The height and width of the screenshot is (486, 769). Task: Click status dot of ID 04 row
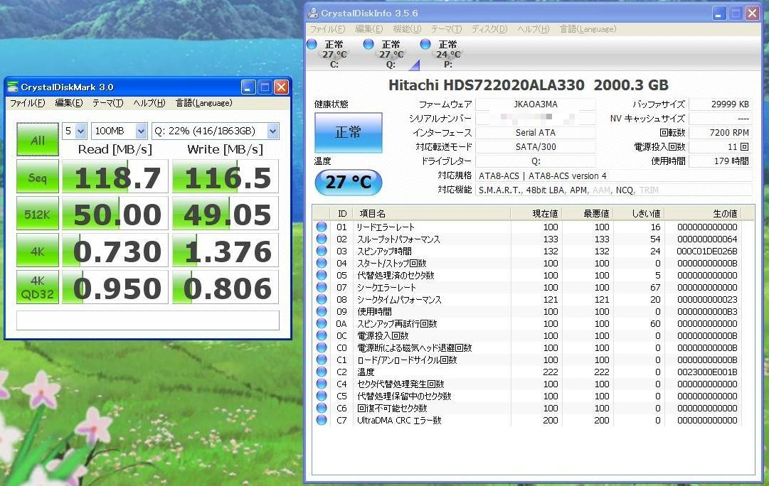(322, 263)
